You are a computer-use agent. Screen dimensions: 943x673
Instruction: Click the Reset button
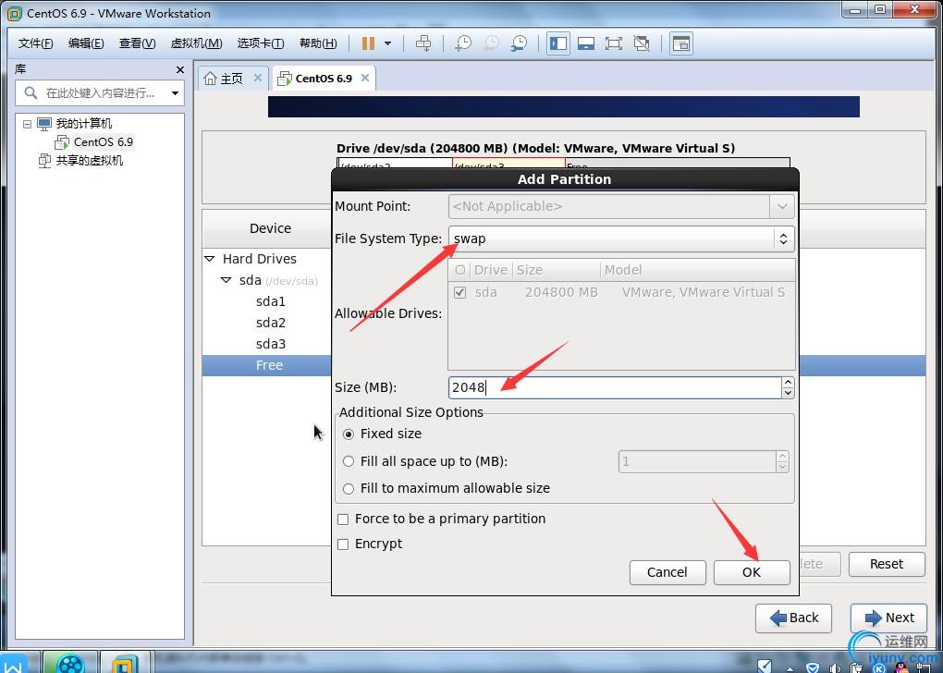click(887, 564)
